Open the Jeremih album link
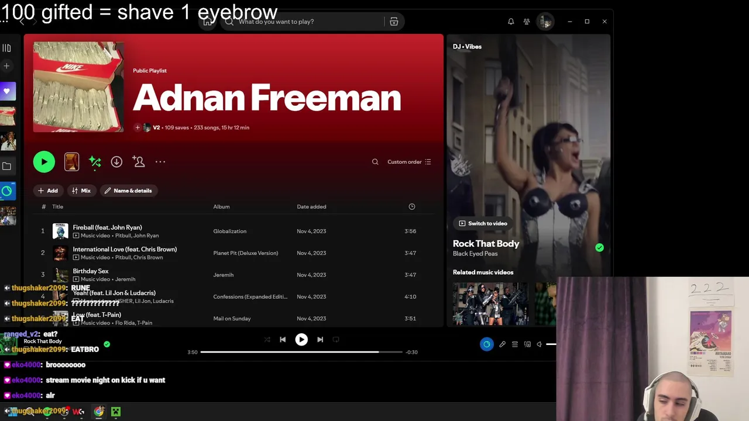Screen dimensions: 749x421 point(224,275)
